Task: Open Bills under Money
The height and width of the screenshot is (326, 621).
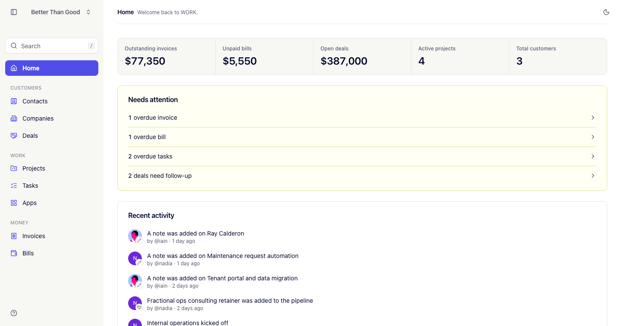Action: click(x=52, y=253)
